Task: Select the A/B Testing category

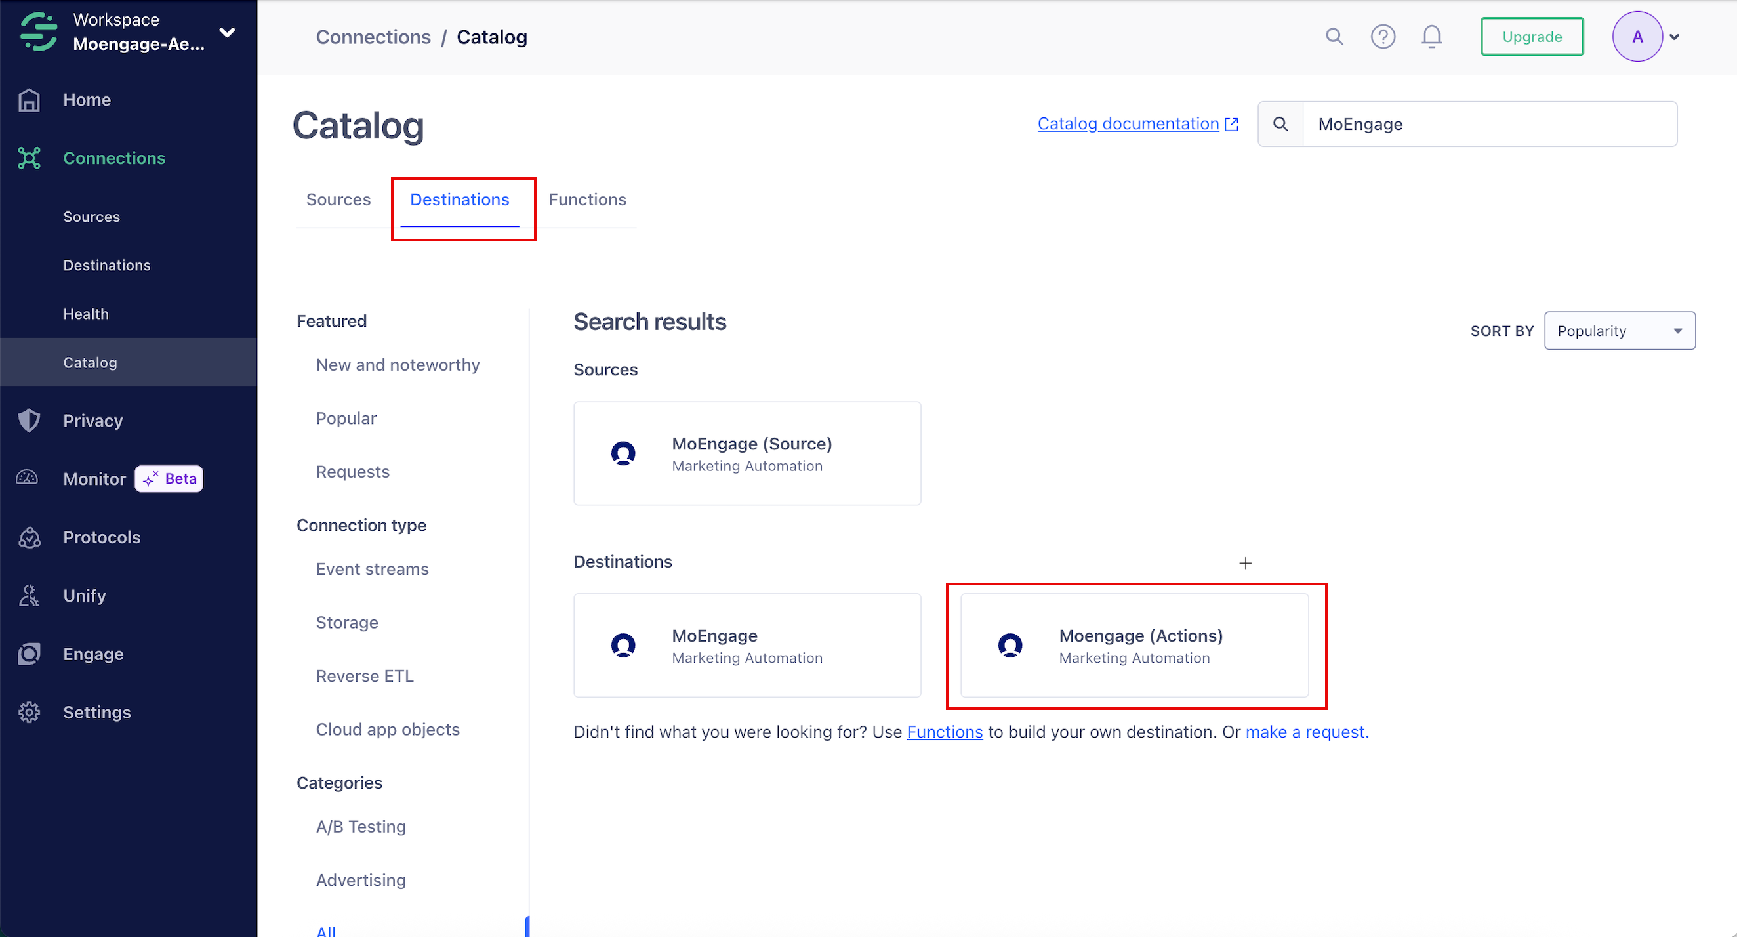Action: point(361,826)
